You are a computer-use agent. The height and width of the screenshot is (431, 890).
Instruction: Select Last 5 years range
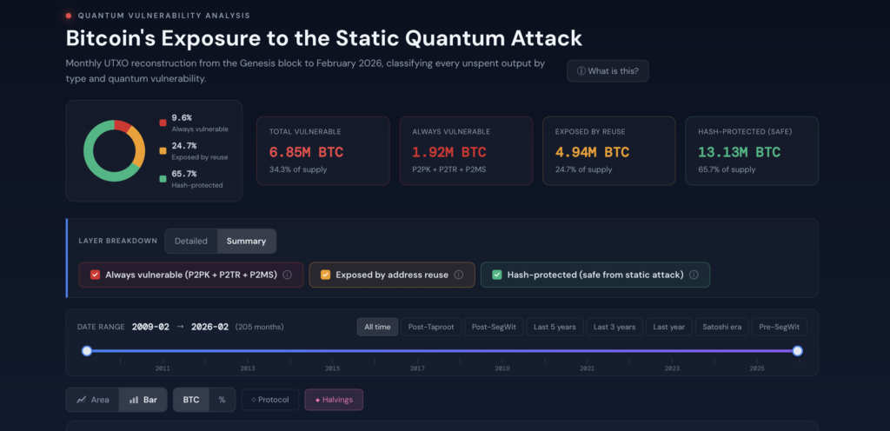(x=555, y=327)
